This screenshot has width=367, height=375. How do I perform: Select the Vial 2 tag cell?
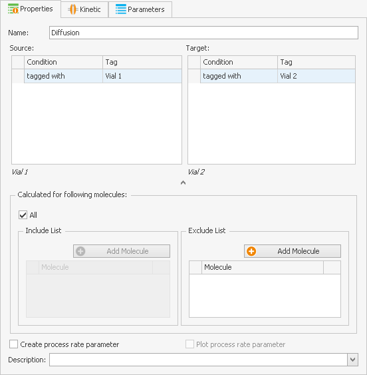click(x=316, y=76)
